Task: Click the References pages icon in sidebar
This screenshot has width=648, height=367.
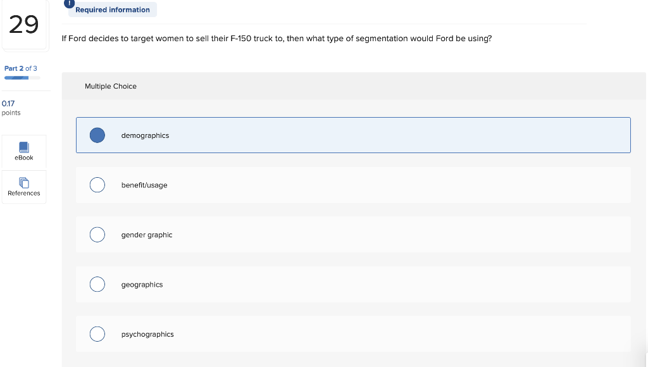Action: [23, 182]
